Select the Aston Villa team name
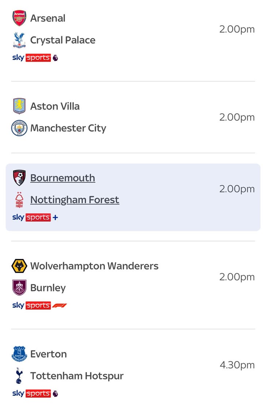The height and width of the screenshot is (412, 263). 55,106
